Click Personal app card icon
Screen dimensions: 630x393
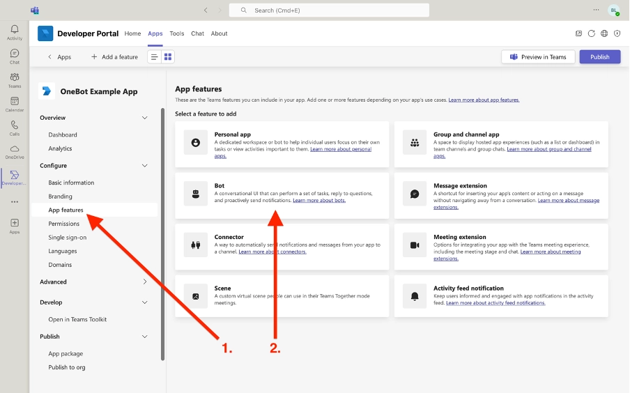point(196,142)
